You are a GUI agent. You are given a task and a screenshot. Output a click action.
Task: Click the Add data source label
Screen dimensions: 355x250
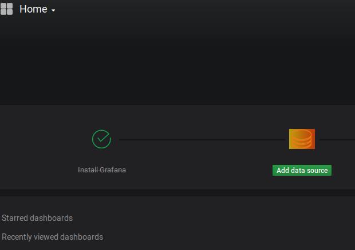pyautogui.click(x=302, y=170)
